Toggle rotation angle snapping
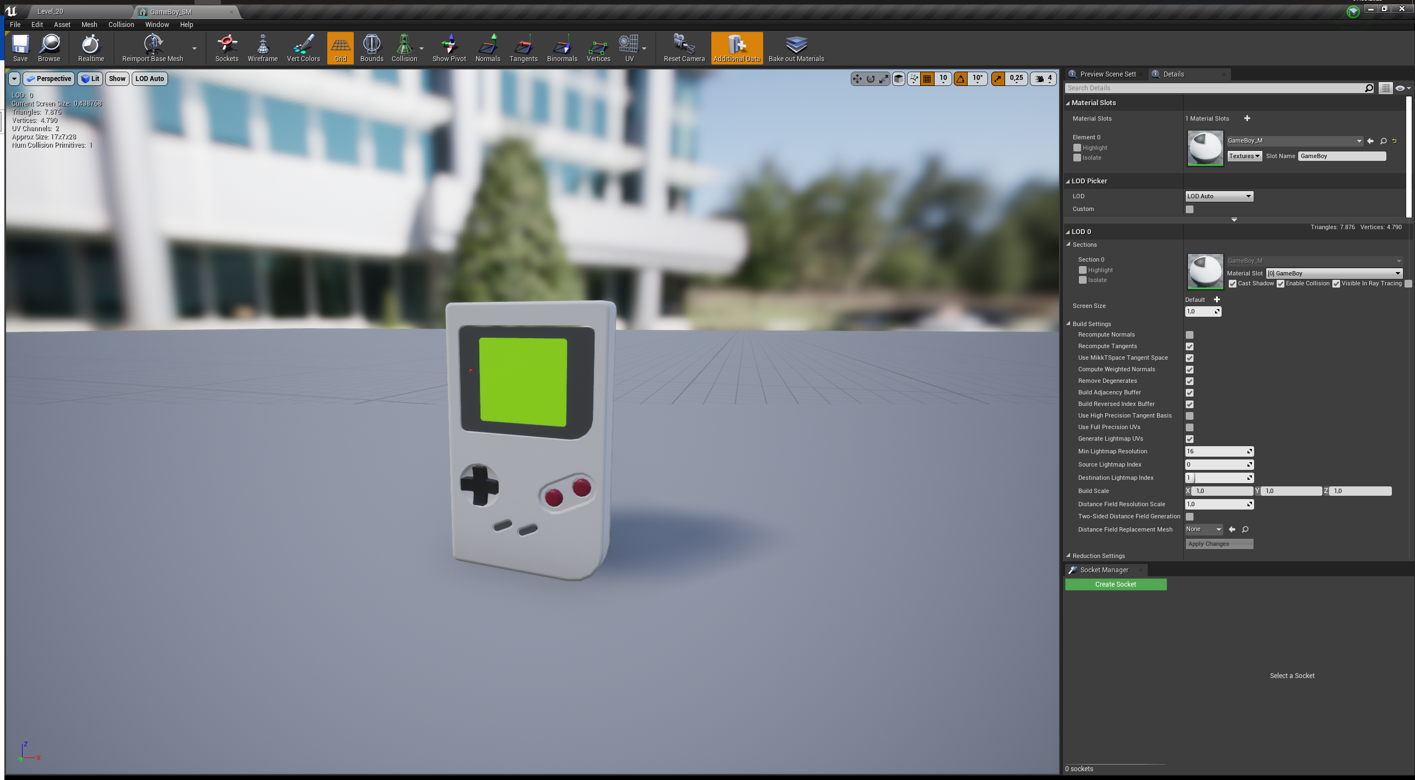The height and width of the screenshot is (780, 1415). pyautogui.click(x=961, y=79)
